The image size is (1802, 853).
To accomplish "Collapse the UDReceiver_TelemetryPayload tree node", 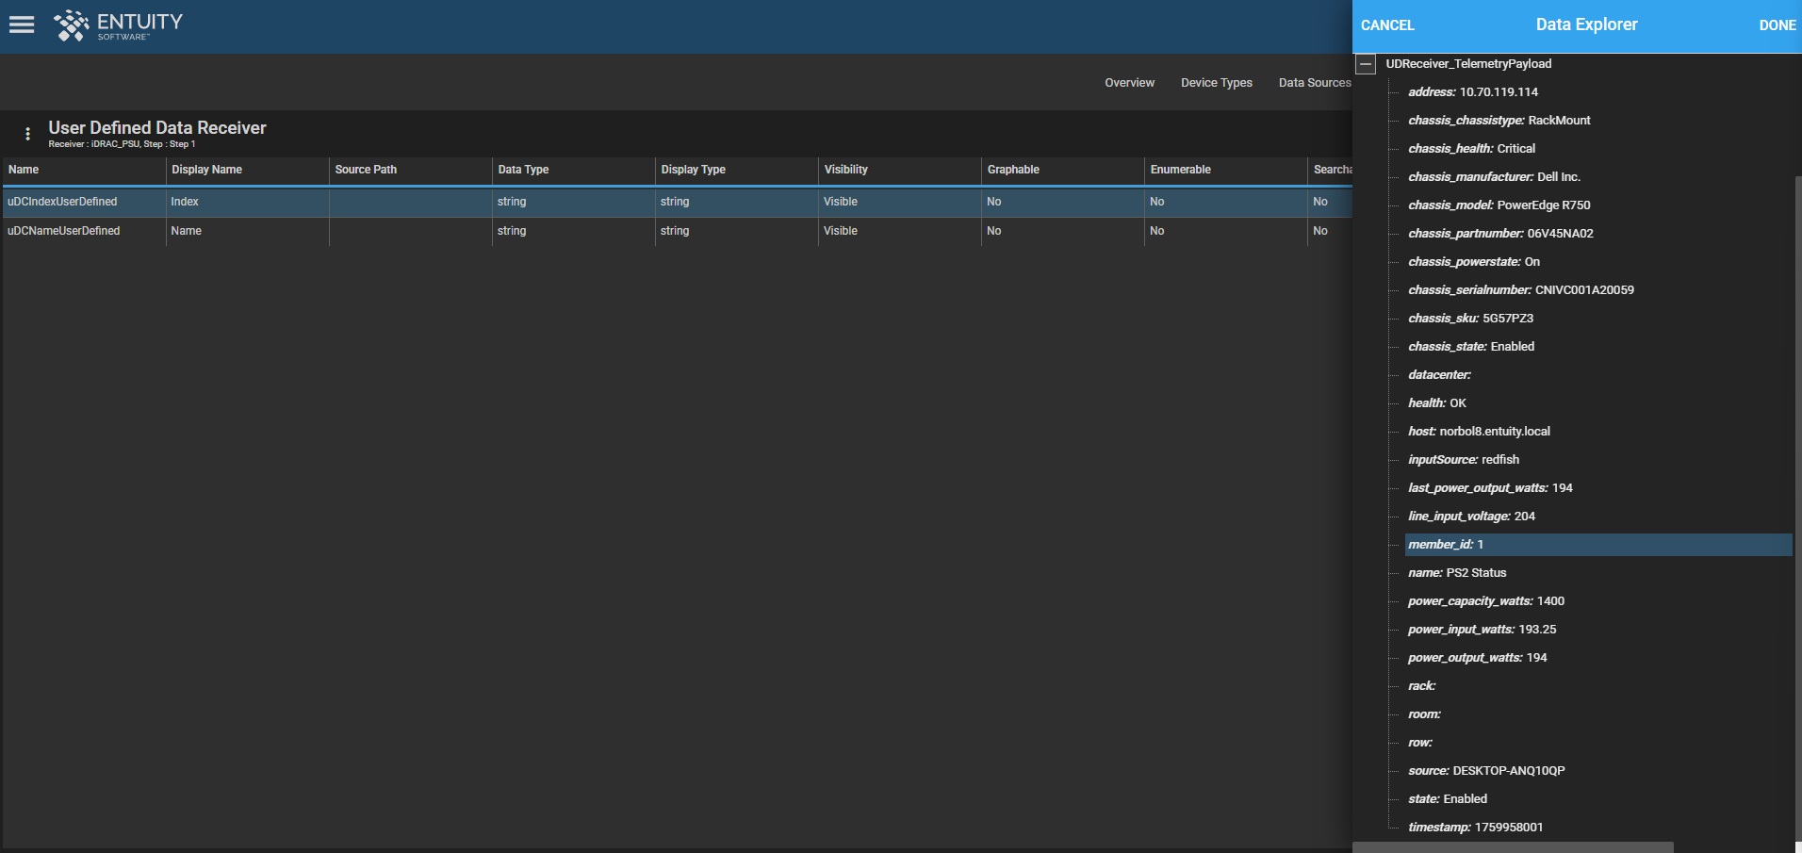I will click(x=1366, y=64).
